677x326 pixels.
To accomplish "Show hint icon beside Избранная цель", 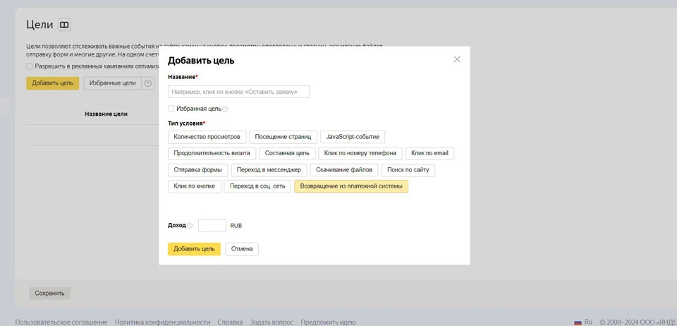I will (226, 109).
